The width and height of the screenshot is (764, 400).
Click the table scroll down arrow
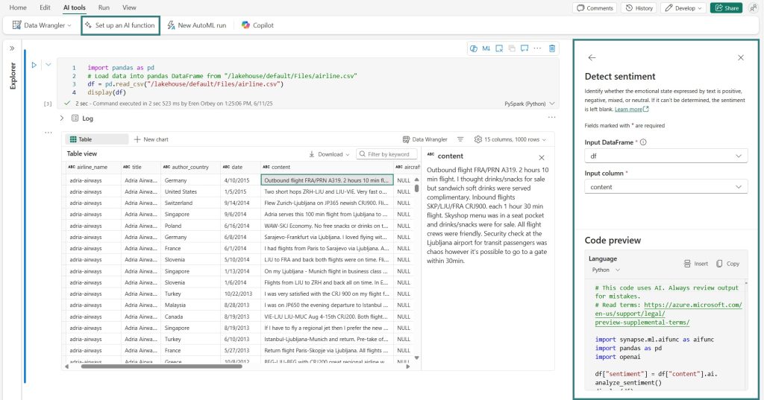[x=416, y=358]
